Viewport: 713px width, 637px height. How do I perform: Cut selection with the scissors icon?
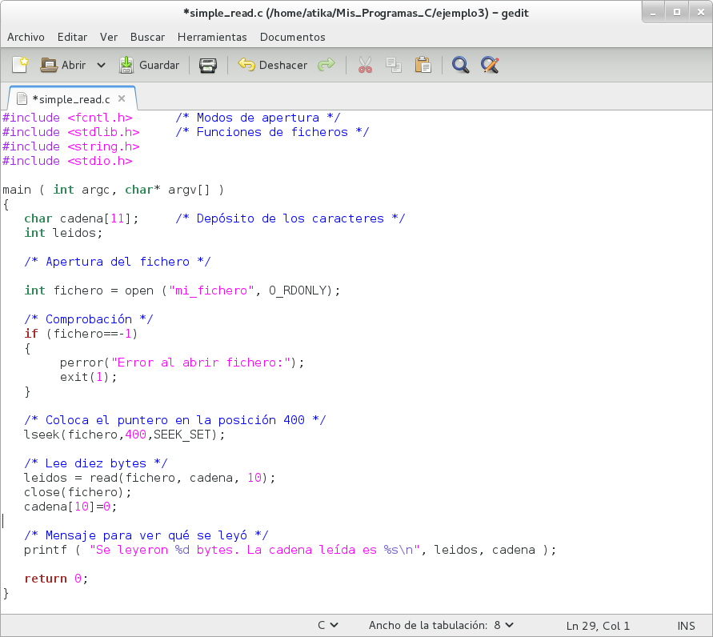[365, 65]
